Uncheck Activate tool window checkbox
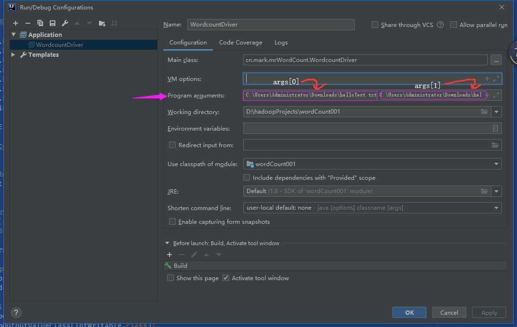This screenshot has height=327, width=517. point(226,278)
